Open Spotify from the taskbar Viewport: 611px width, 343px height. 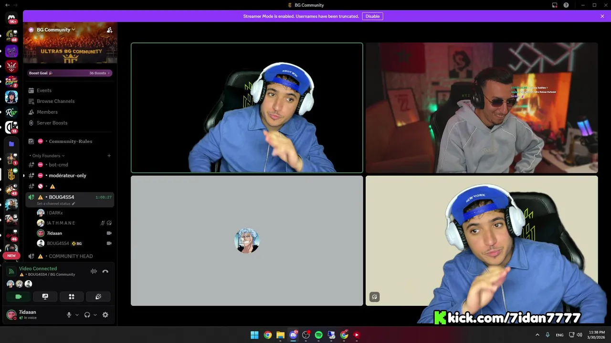click(x=318, y=335)
